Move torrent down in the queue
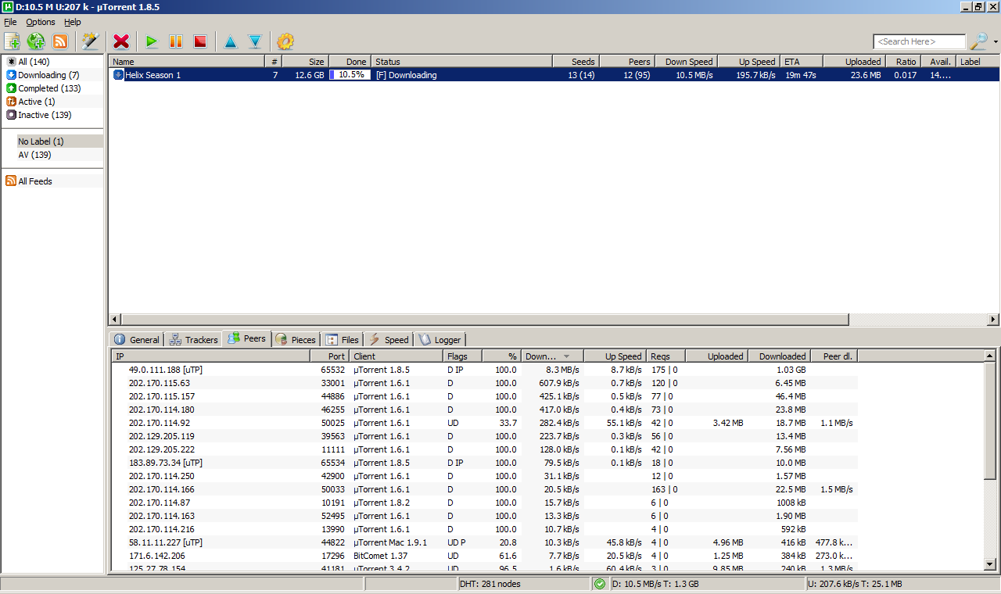This screenshot has width=1001, height=594. click(x=255, y=41)
